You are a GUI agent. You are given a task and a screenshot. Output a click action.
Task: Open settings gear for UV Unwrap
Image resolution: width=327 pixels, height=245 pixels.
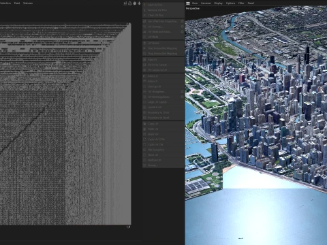click(182, 27)
